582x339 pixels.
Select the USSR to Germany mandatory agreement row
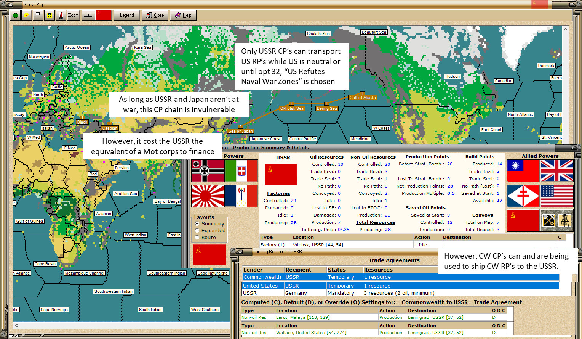pos(400,293)
